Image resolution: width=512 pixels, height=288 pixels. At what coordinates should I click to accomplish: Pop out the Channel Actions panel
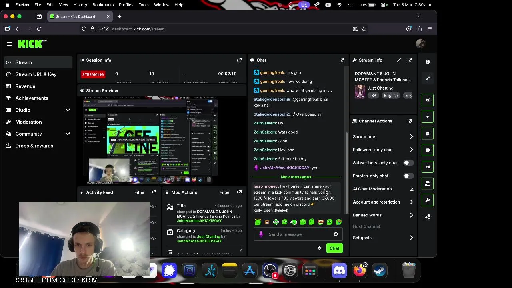pyautogui.click(x=410, y=121)
